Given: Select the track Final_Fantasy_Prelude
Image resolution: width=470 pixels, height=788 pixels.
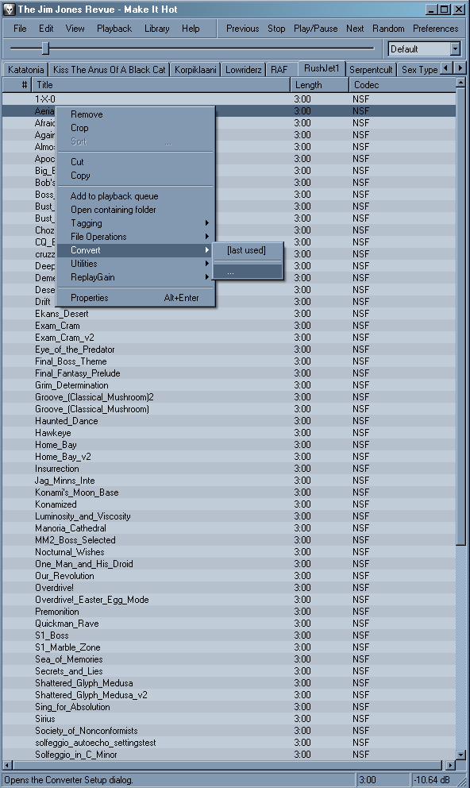Looking at the screenshot, I should (229, 373).
